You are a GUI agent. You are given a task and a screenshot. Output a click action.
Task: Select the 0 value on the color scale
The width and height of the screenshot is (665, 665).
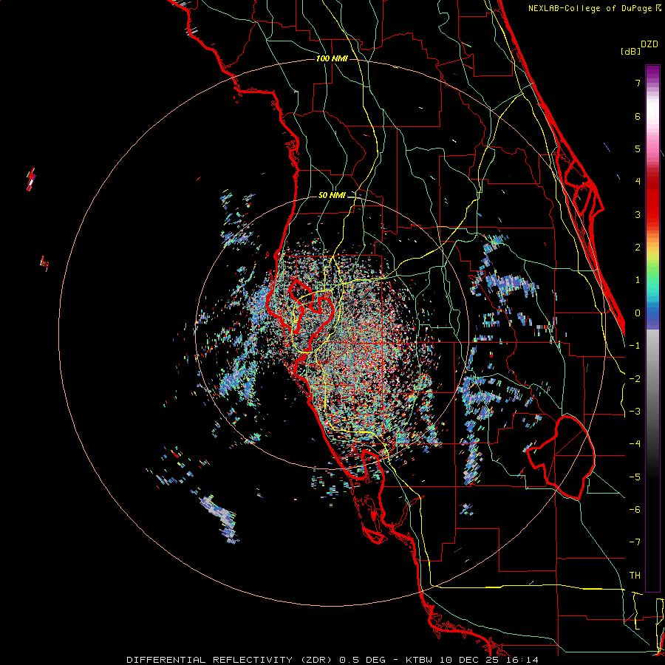(x=638, y=313)
